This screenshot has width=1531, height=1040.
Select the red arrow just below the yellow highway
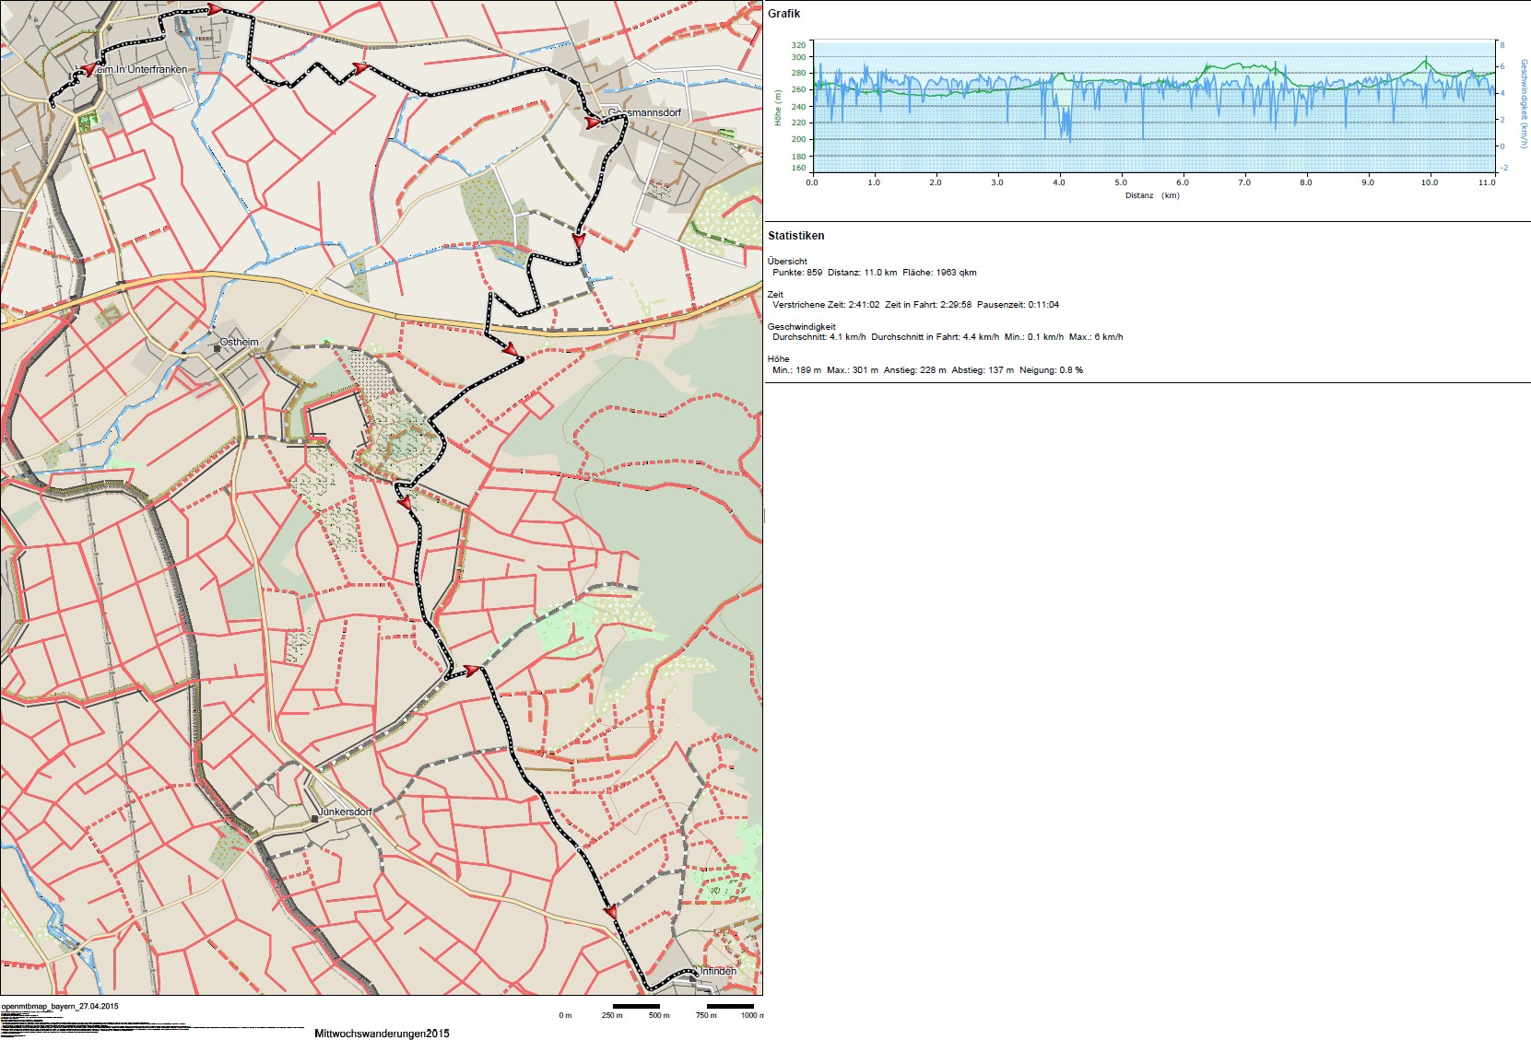click(x=510, y=349)
